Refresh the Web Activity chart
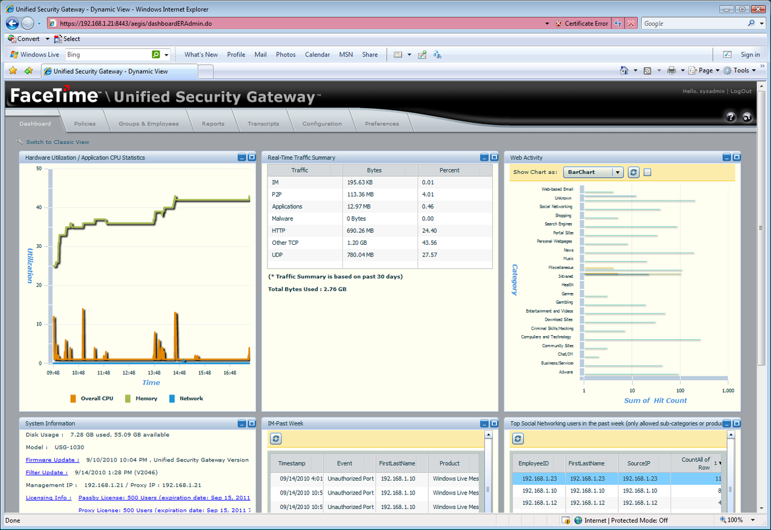The image size is (771, 530). click(633, 172)
